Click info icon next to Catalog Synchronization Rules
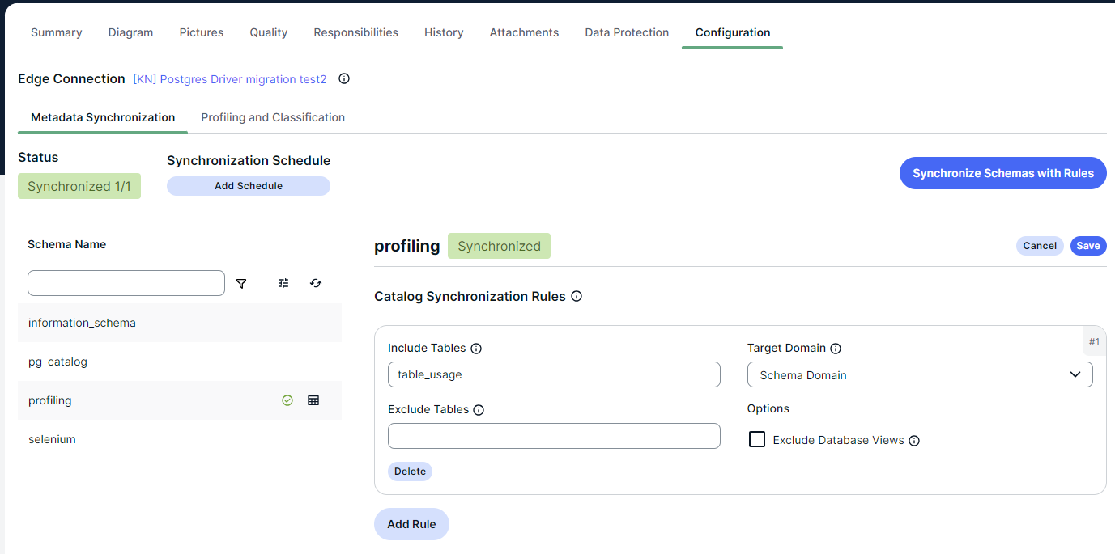1115x554 pixels. click(577, 296)
